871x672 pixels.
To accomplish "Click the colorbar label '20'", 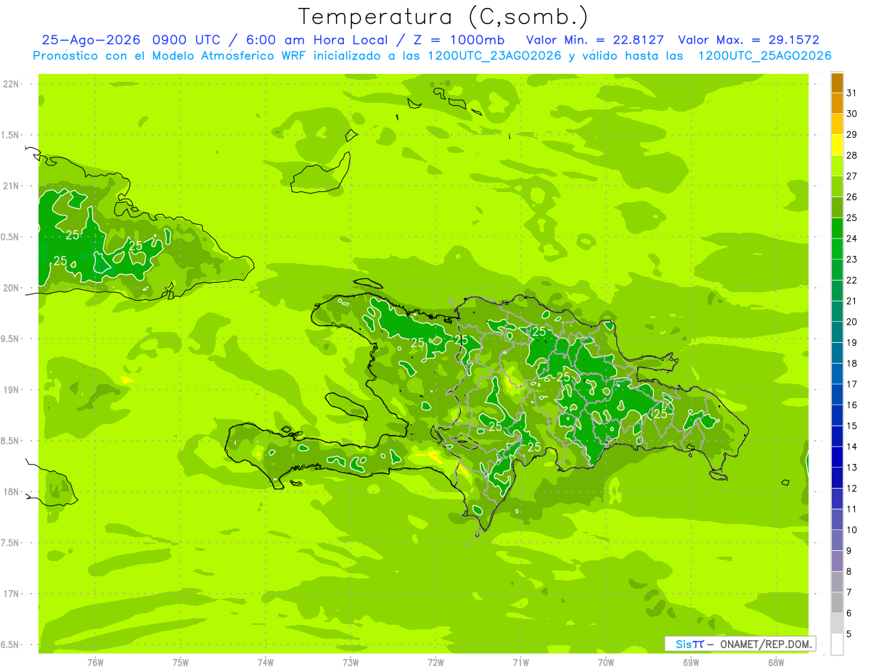I will (852, 322).
